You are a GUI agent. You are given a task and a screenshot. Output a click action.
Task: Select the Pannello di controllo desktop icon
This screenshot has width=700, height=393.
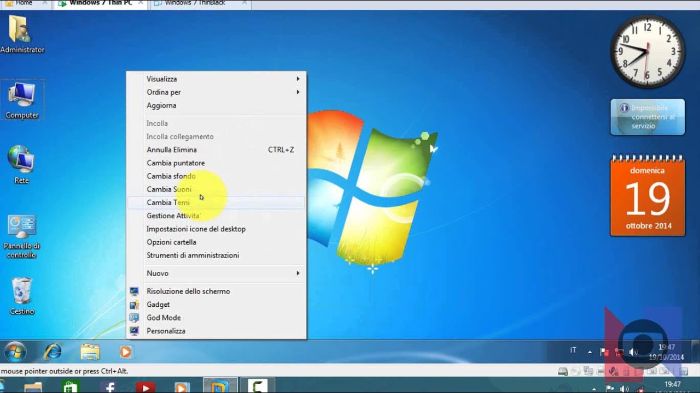click(x=22, y=236)
